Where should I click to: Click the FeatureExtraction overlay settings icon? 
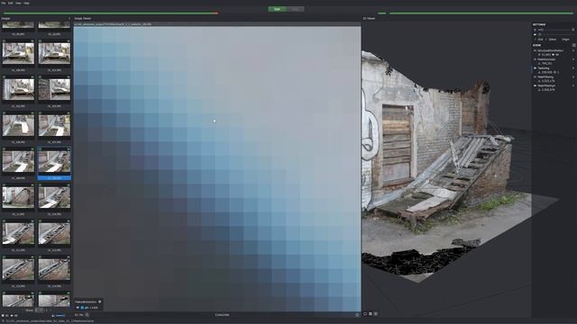pos(100,302)
